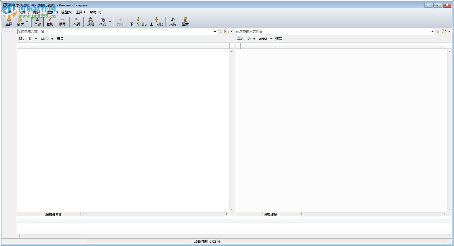The height and width of the screenshot is (246, 454).
Task: Toggle the 次要 minor differences button
Action: click(x=77, y=22)
